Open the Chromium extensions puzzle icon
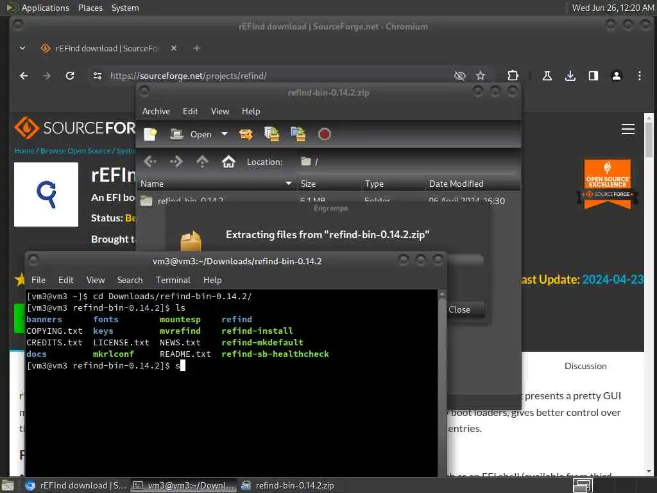 [x=513, y=76]
